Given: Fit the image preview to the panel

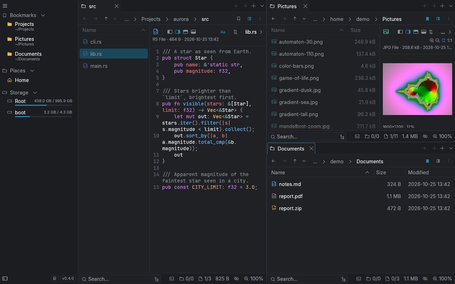Looking at the screenshot, I should tap(444, 40).
